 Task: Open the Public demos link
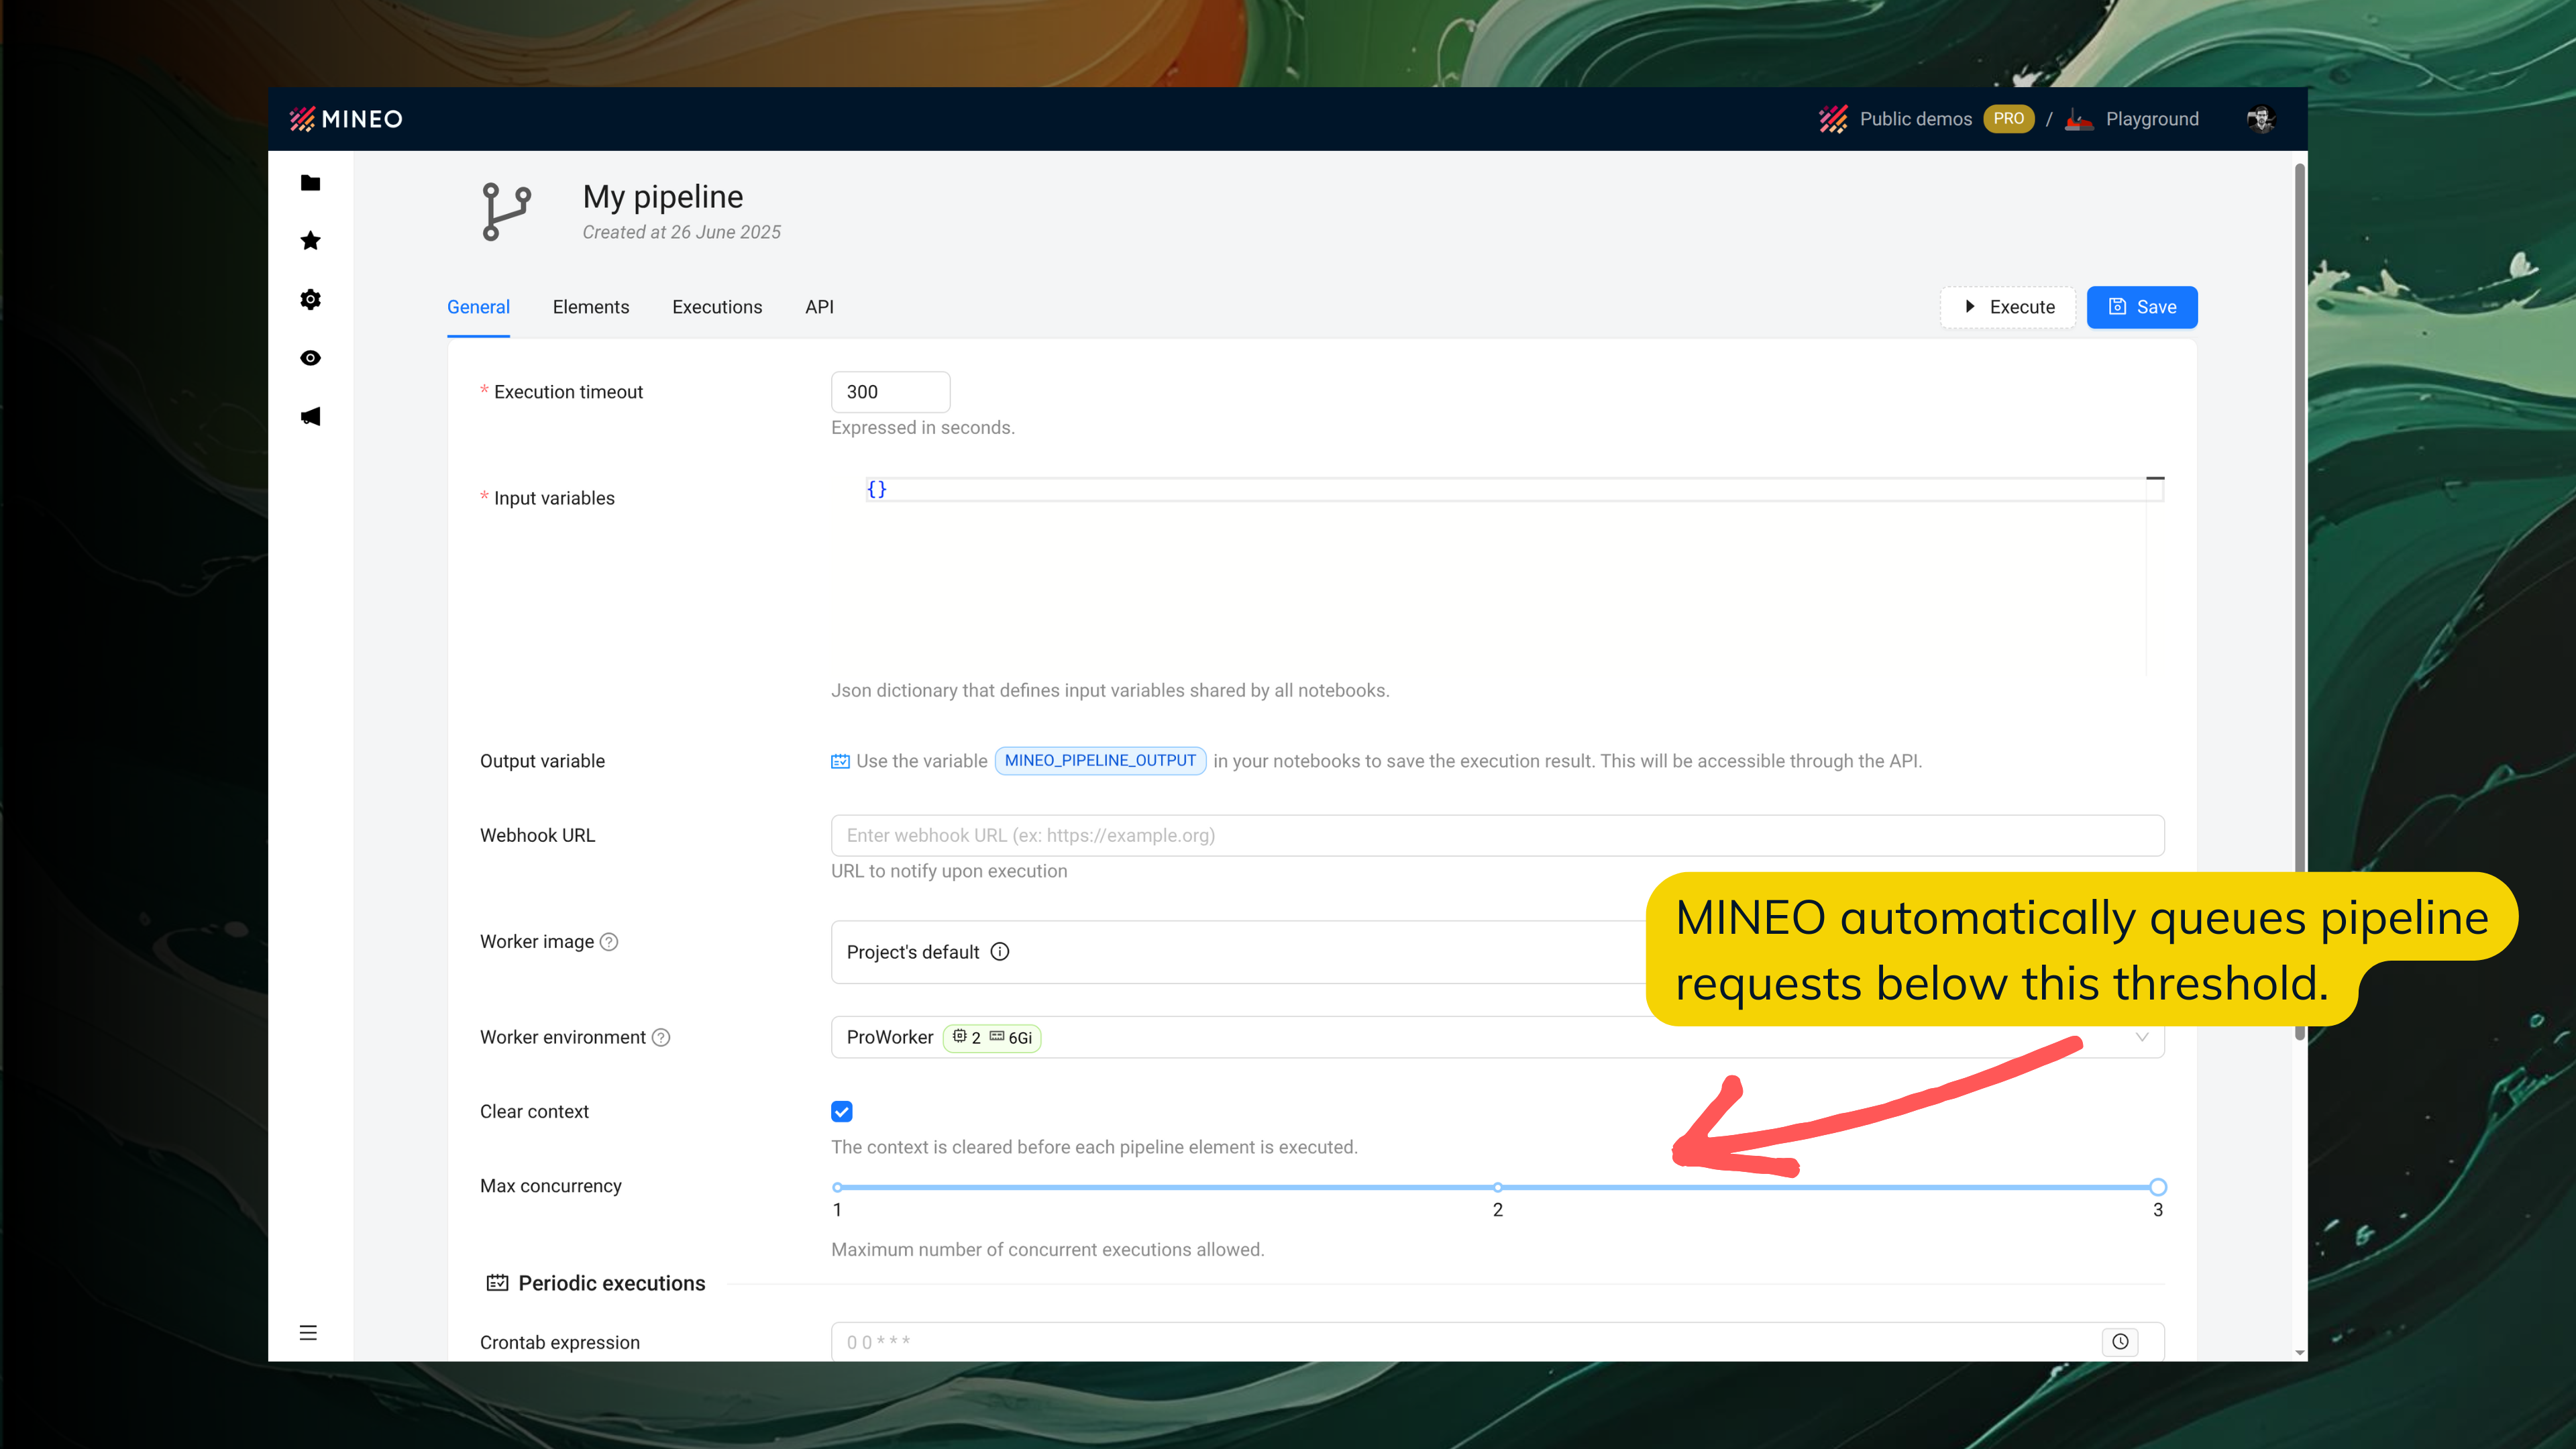click(x=1915, y=119)
